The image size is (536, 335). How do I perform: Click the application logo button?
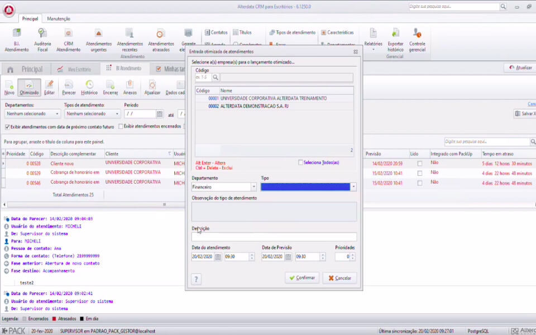pos(8,10)
